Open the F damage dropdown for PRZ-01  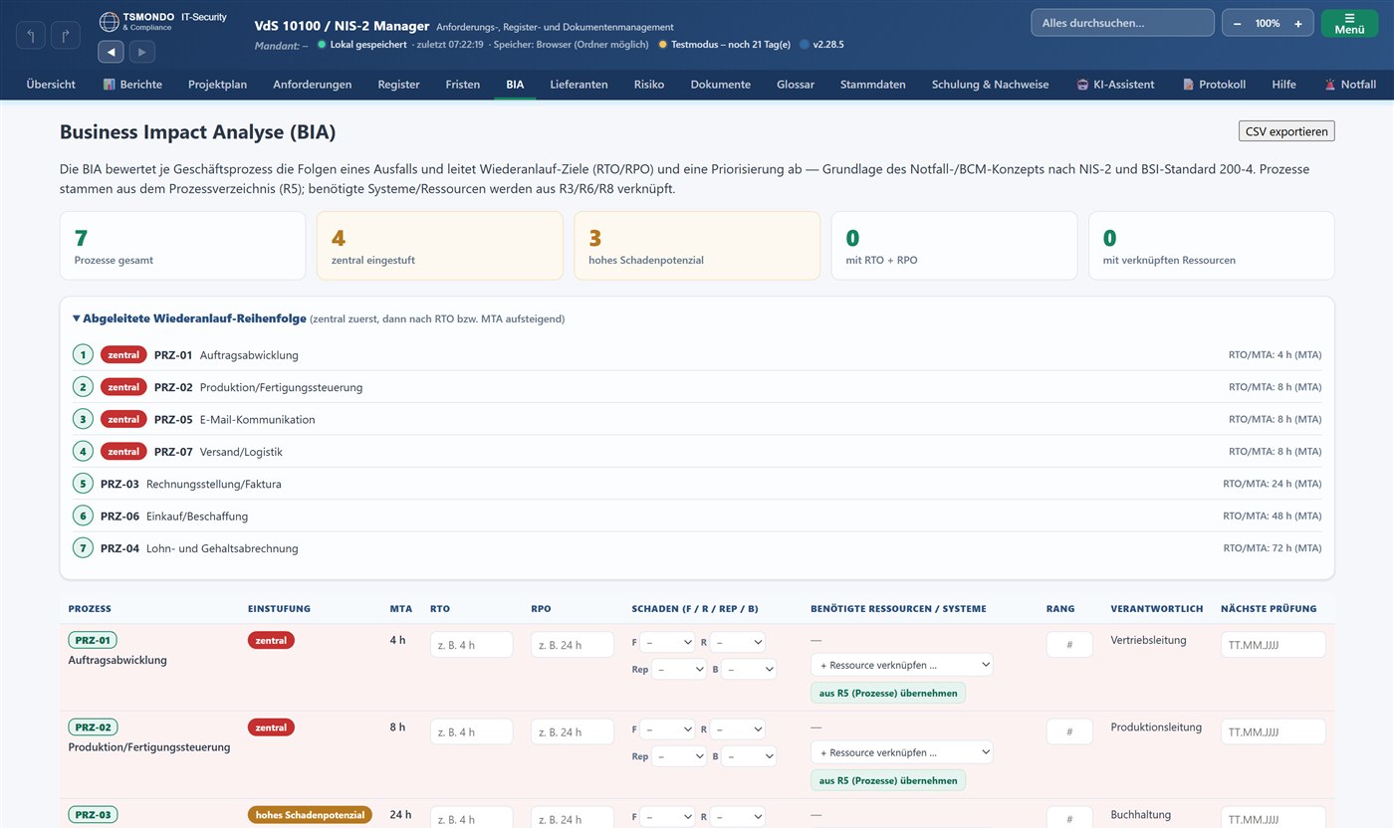667,642
